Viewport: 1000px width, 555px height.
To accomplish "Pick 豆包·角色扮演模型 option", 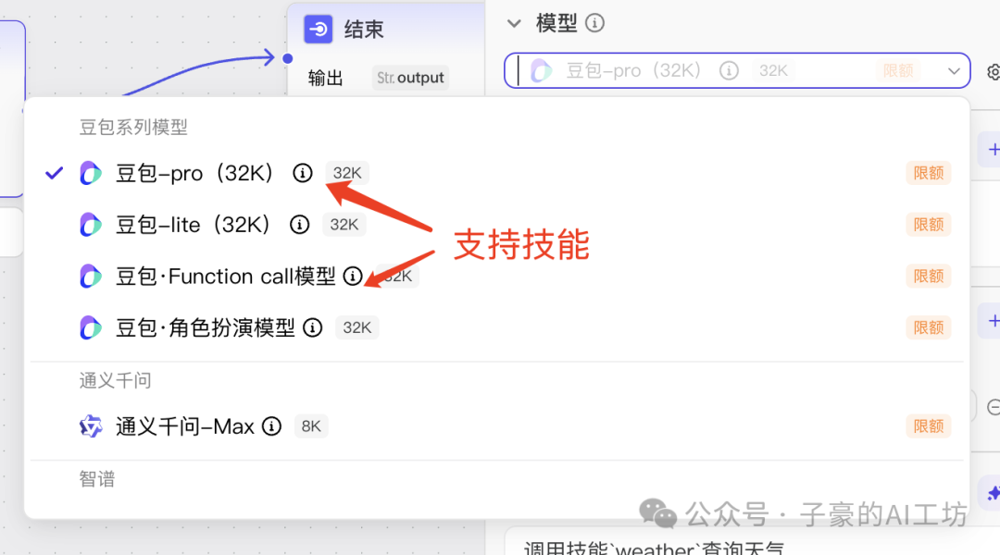I will point(497,327).
